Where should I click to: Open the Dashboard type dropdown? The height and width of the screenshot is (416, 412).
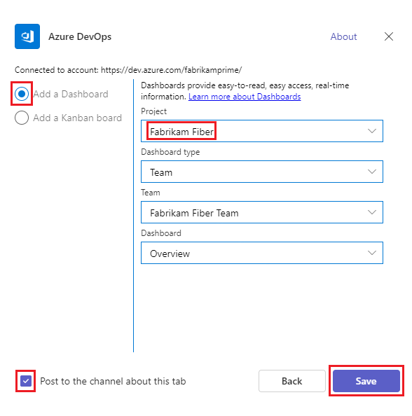[262, 172]
